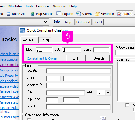The height and width of the screenshot is (120, 135).
Task: Toggle the Tasks clipboard icon
Action: click(x=119, y=14)
